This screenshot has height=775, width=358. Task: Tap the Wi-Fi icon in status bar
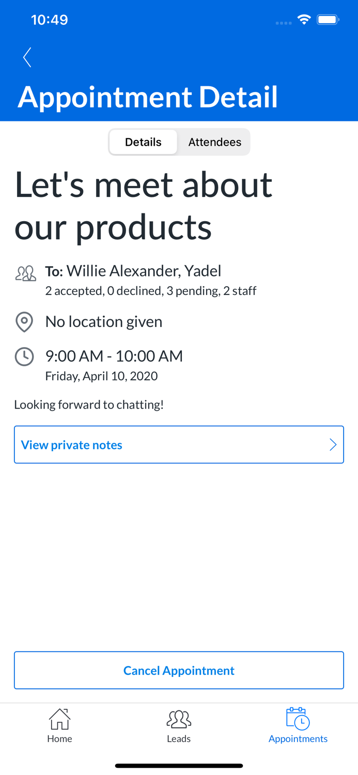pyautogui.click(x=304, y=19)
